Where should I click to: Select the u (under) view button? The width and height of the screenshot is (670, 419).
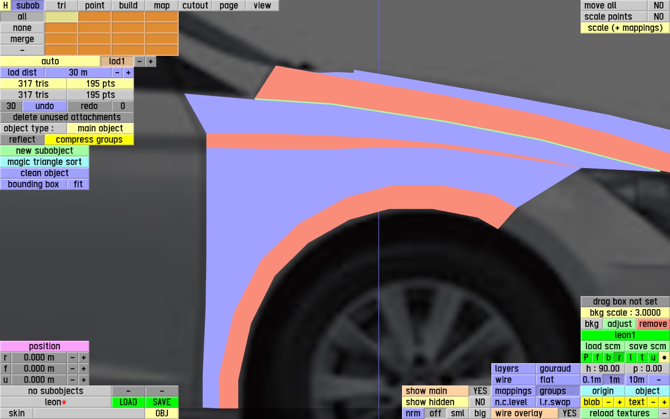coord(653,358)
